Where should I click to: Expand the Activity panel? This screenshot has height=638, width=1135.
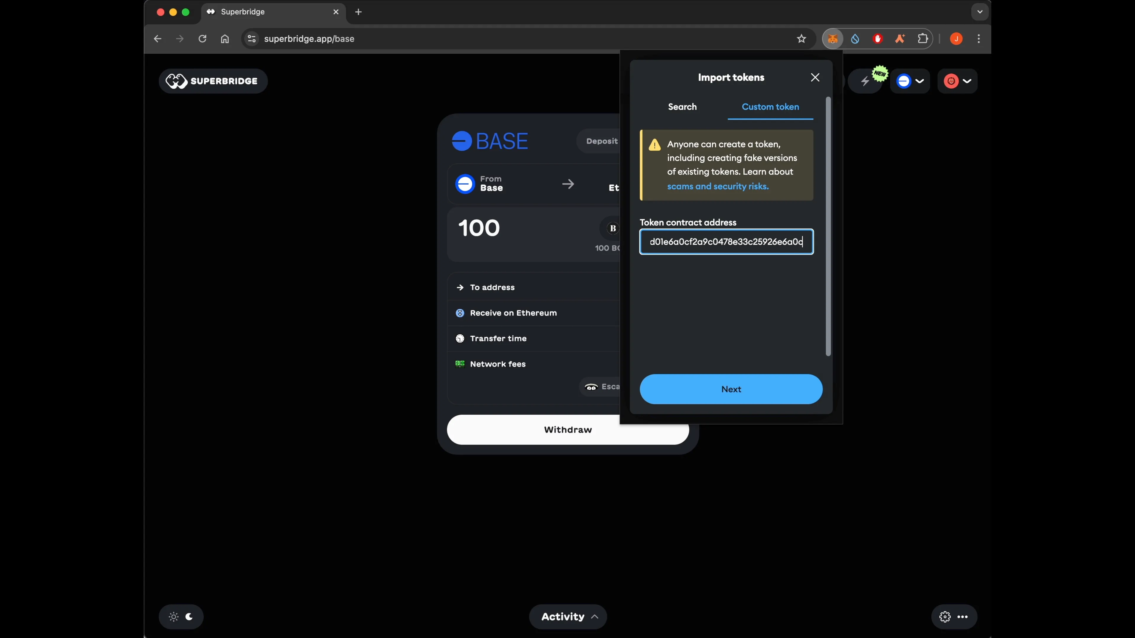pos(568,617)
